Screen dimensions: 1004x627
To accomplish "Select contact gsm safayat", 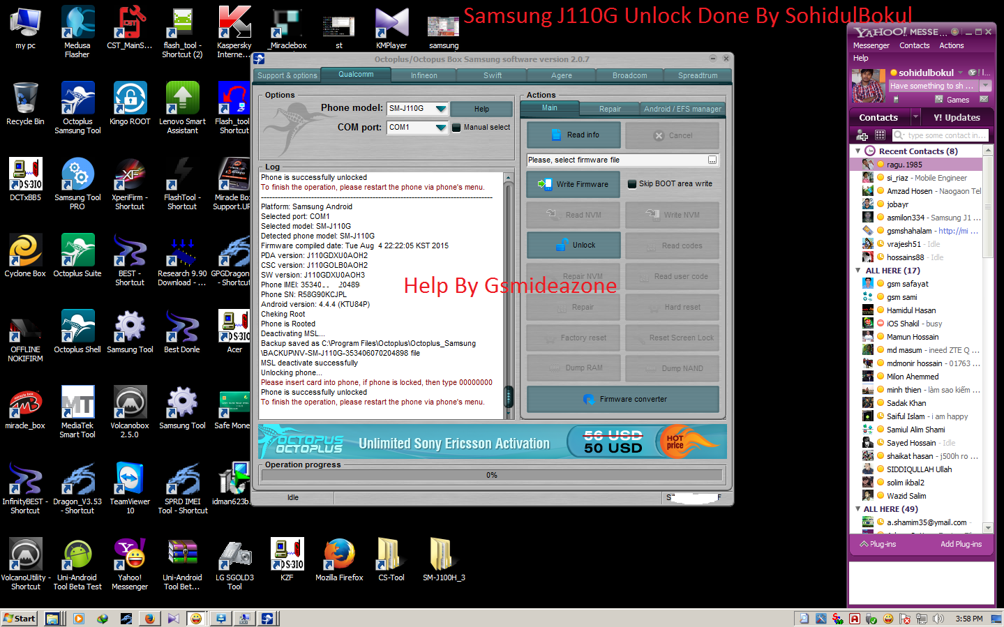I will coord(915,284).
